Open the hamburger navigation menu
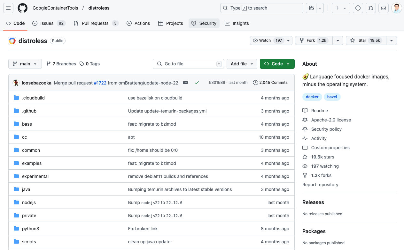Screen dimensions: 404x250 click(8, 8)
